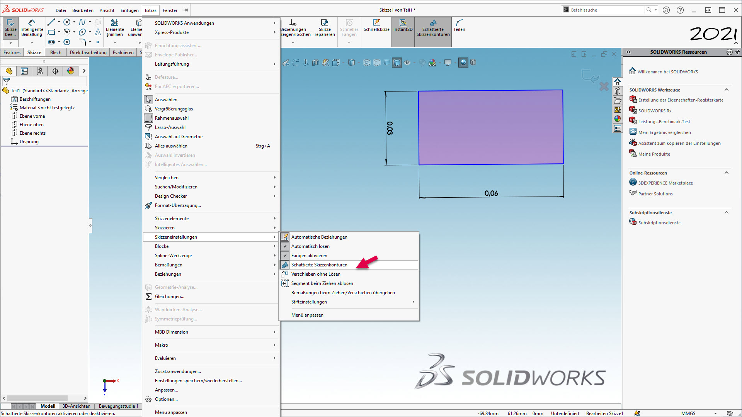Open the help question mark icon

pyautogui.click(x=680, y=10)
